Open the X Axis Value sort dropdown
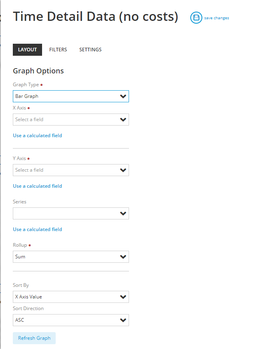 pos(71,297)
